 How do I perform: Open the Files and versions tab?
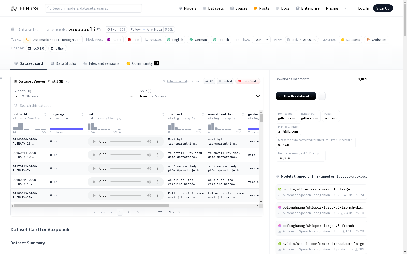[101, 63]
